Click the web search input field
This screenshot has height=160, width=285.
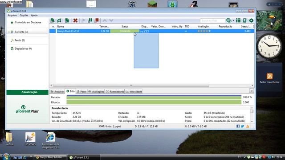pos(213,21)
